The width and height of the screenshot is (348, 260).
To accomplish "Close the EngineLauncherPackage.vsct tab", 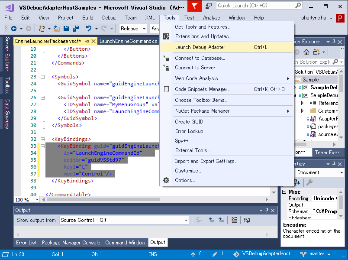I will click(x=93, y=41).
